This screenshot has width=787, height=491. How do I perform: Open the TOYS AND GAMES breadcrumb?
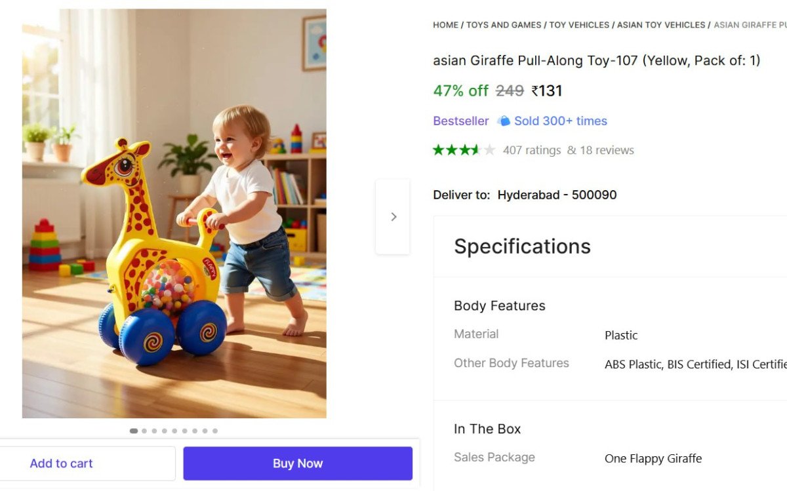point(504,25)
